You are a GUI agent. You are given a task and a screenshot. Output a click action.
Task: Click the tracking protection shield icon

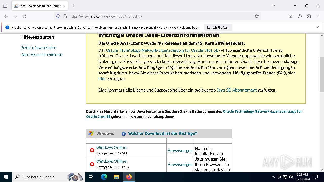point(58,16)
